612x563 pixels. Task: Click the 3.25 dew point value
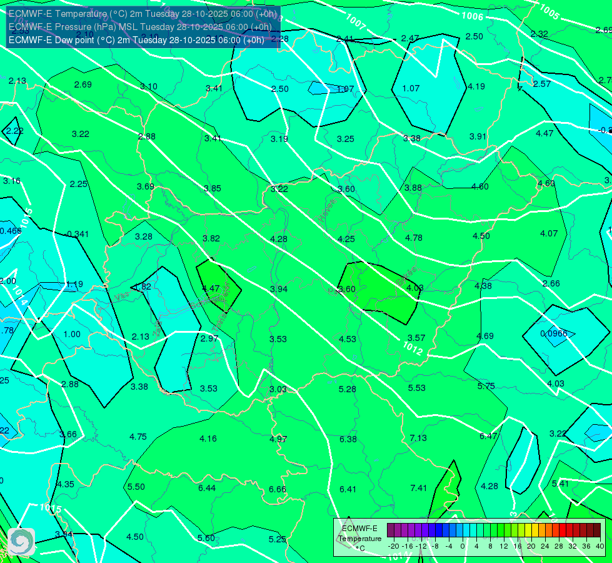(x=346, y=139)
